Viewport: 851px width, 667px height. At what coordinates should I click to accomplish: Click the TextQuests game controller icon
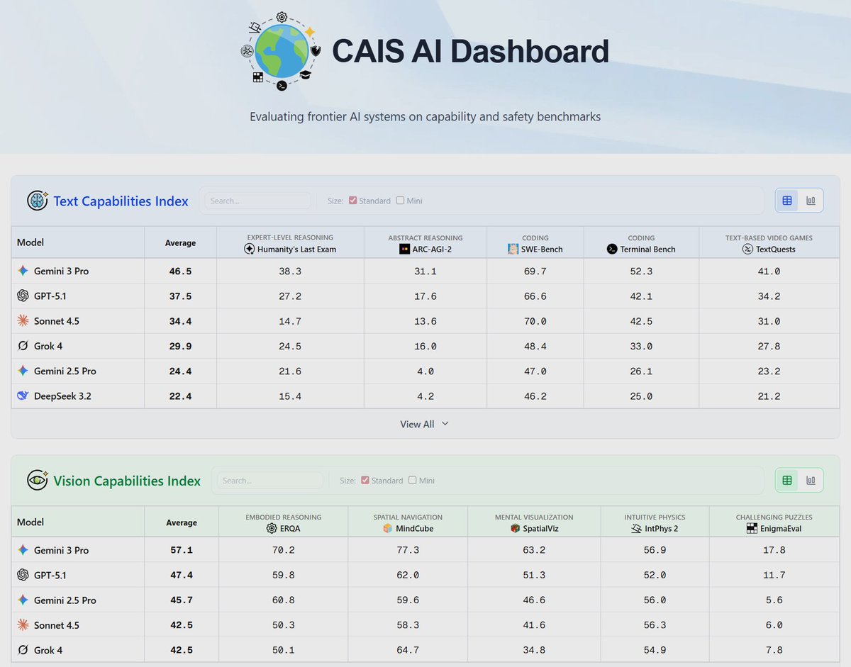(x=747, y=249)
